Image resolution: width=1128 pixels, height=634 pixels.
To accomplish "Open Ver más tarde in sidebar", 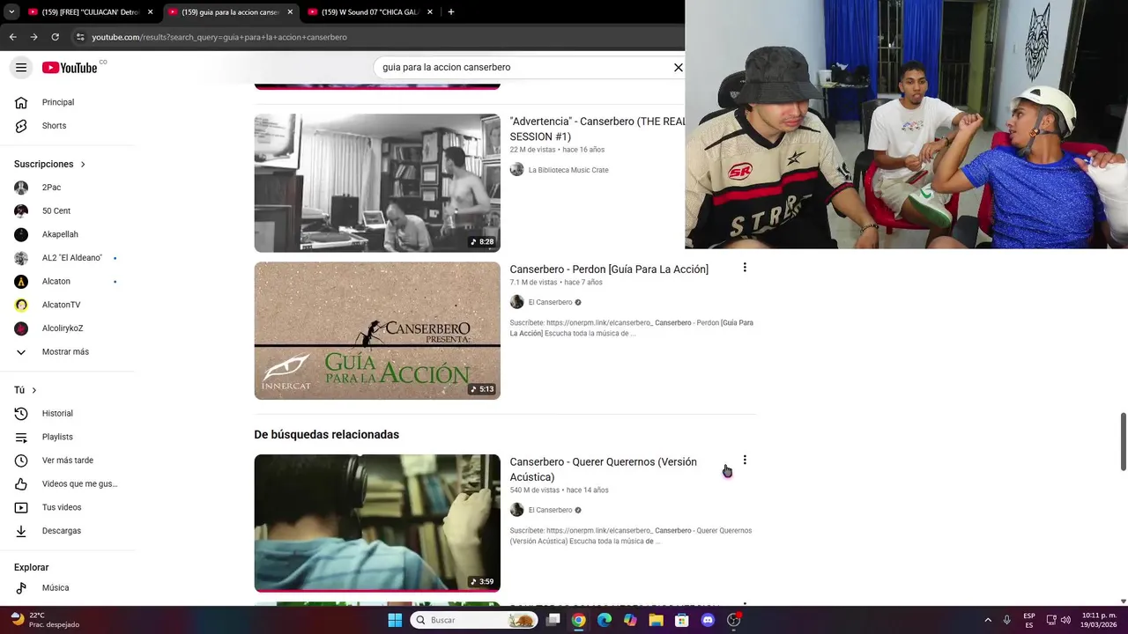I will pyautogui.click(x=68, y=461).
